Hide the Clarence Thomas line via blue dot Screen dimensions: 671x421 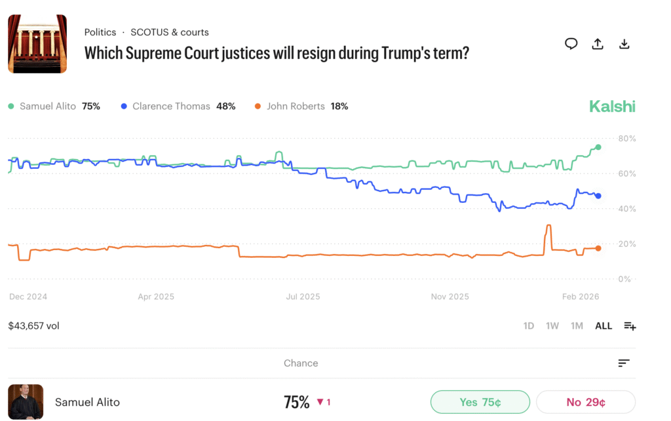[124, 105]
